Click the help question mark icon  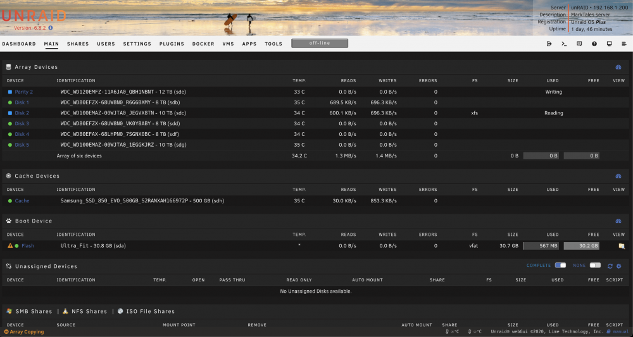(594, 44)
